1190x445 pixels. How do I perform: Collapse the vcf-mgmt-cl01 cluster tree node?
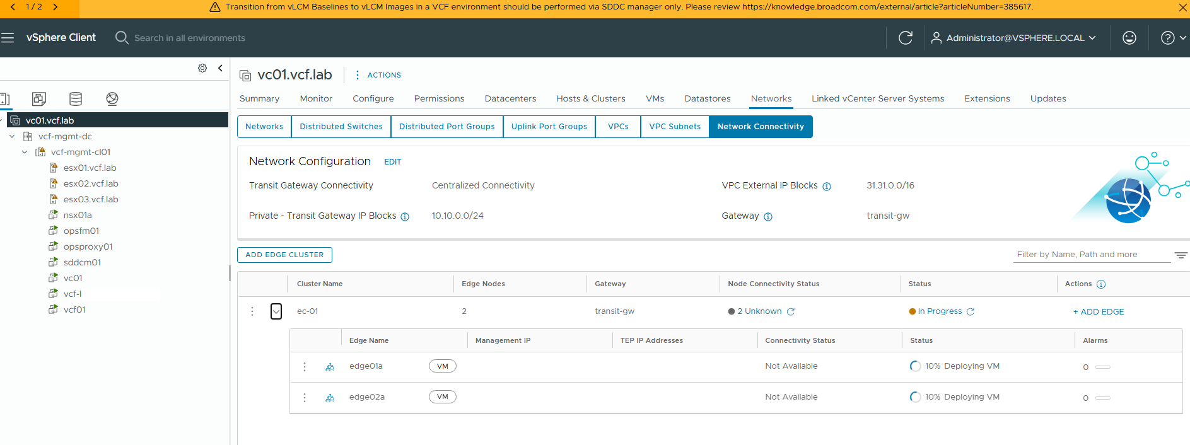pyautogui.click(x=25, y=152)
